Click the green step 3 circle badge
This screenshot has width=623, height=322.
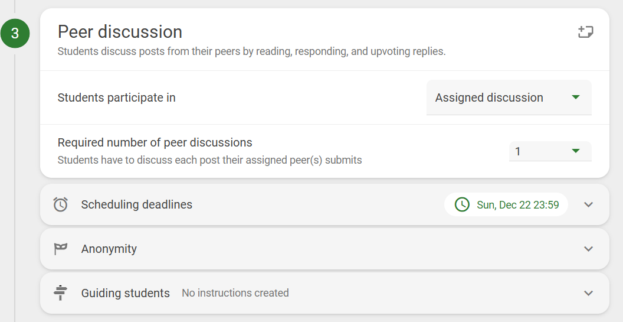[x=15, y=34]
